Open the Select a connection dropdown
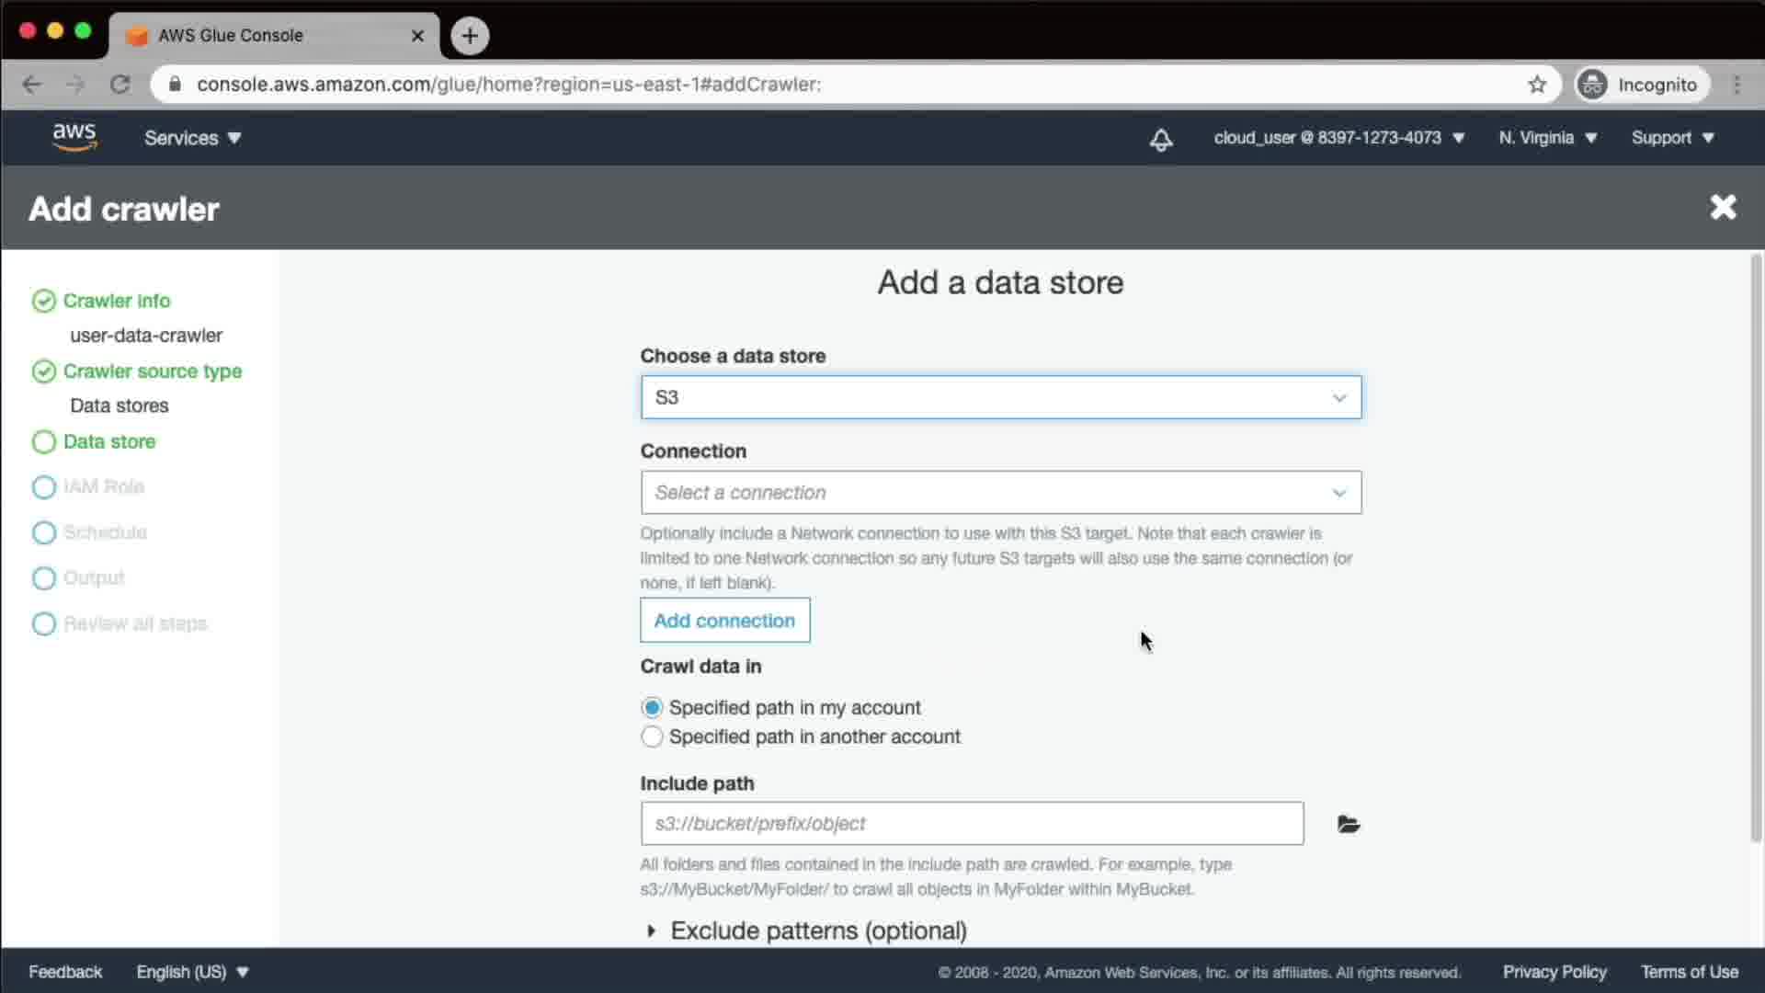 pos(1000,493)
